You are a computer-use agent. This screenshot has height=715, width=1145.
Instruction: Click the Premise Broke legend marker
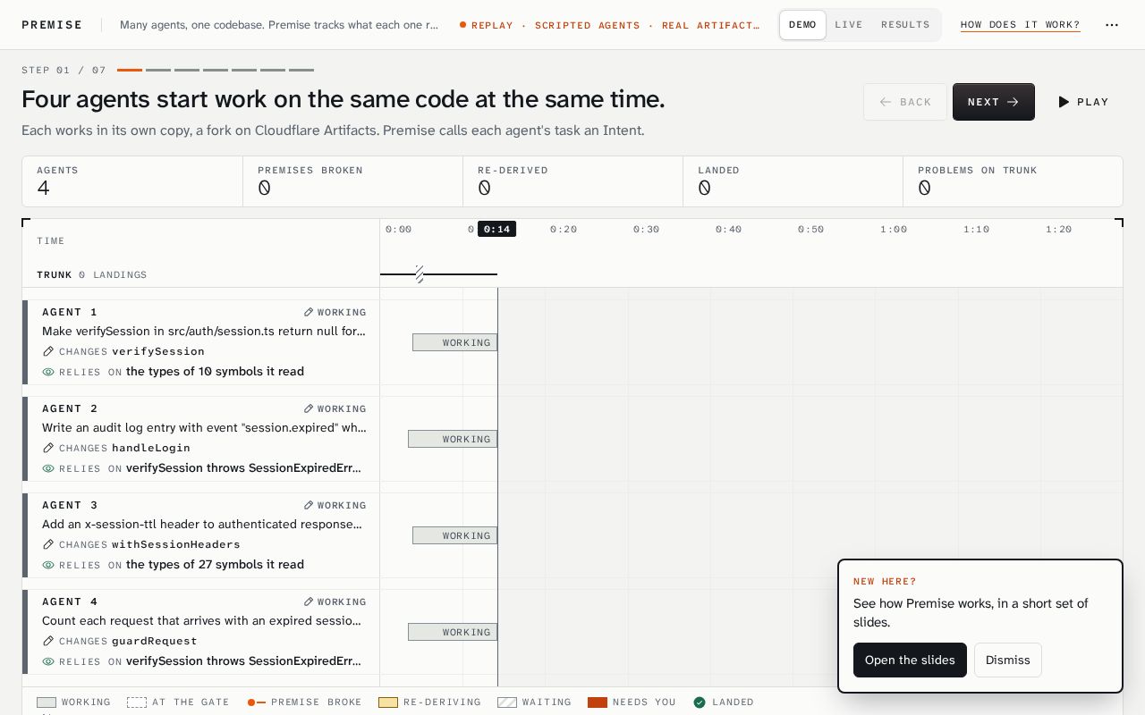click(257, 702)
